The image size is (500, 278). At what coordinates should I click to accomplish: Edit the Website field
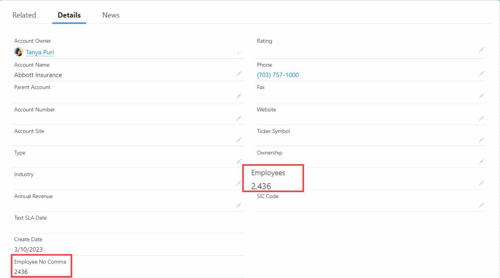[x=482, y=118]
